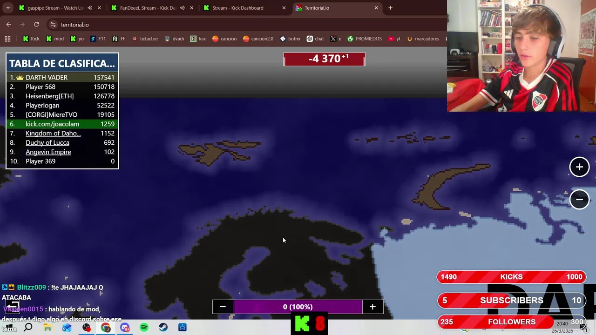Click the KICKS goal progress bar
This screenshot has width=596, height=335.
tap(511, 277)
